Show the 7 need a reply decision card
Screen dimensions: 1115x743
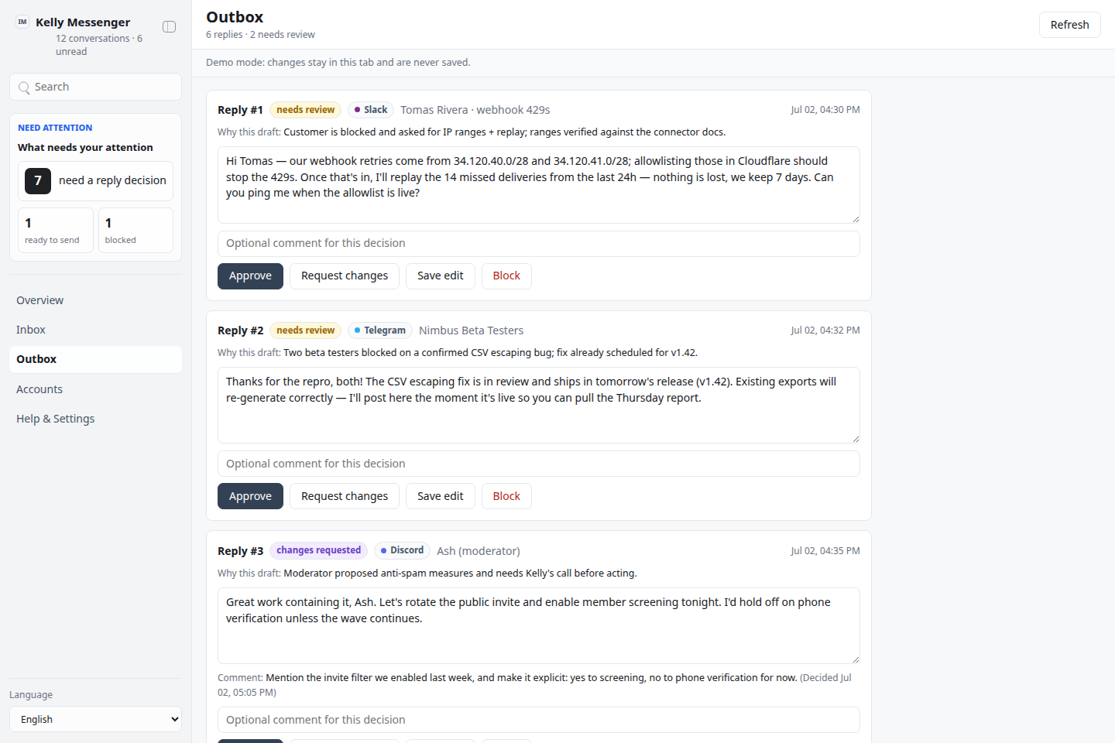95,181
